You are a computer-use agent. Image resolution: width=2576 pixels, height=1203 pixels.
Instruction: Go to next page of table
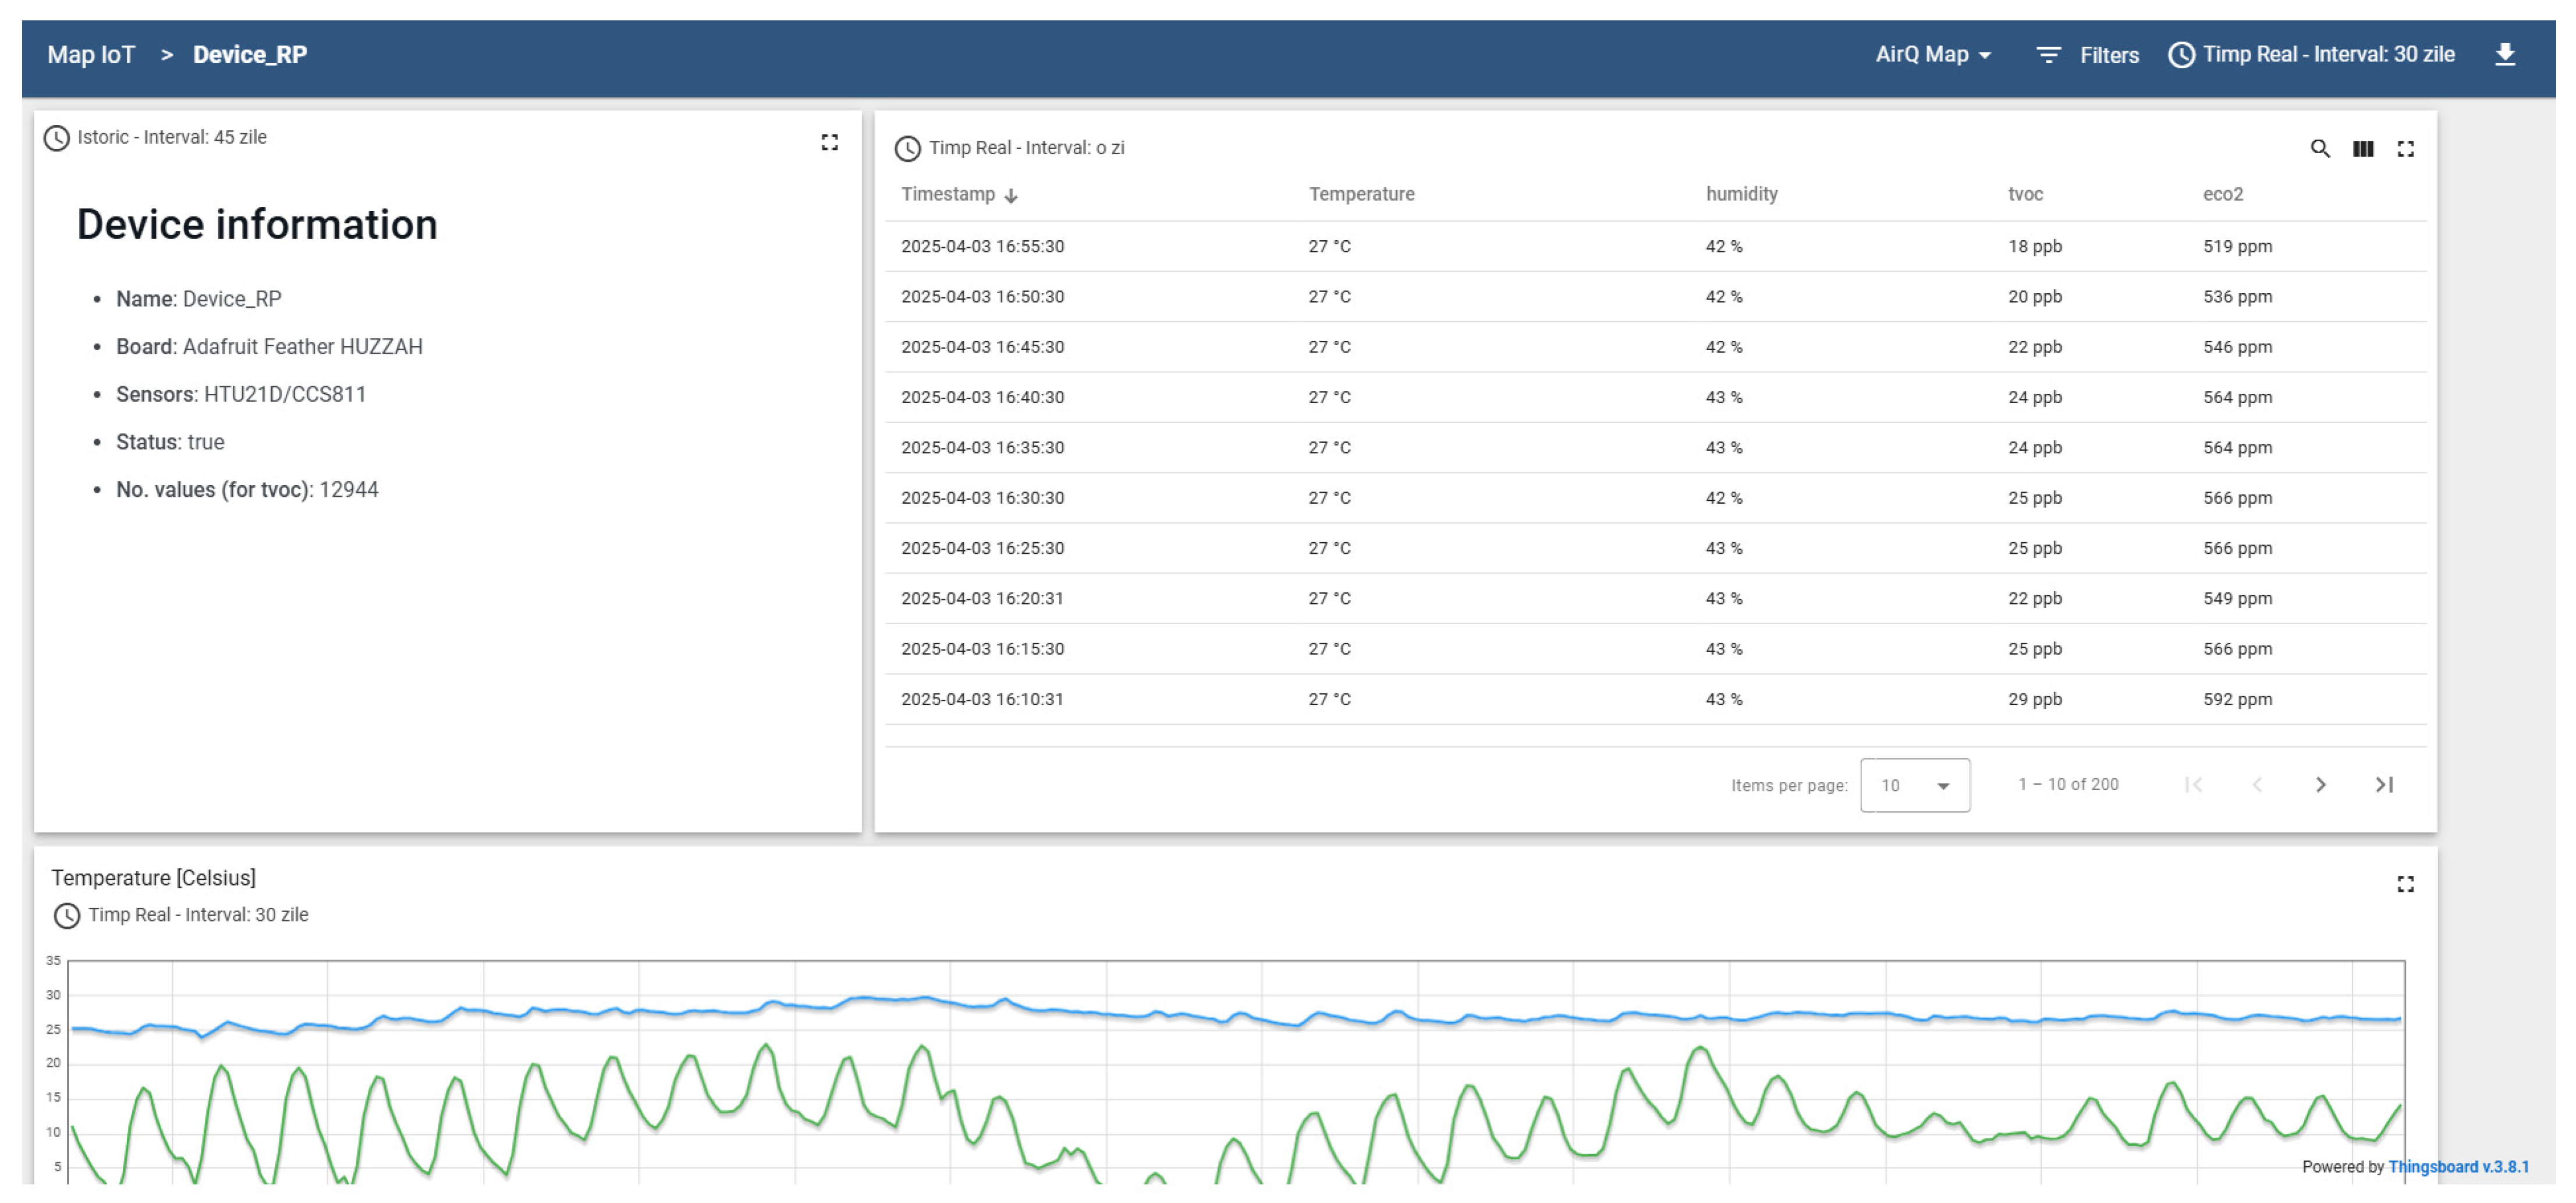pyautogui.click(x=2320, y=785)
